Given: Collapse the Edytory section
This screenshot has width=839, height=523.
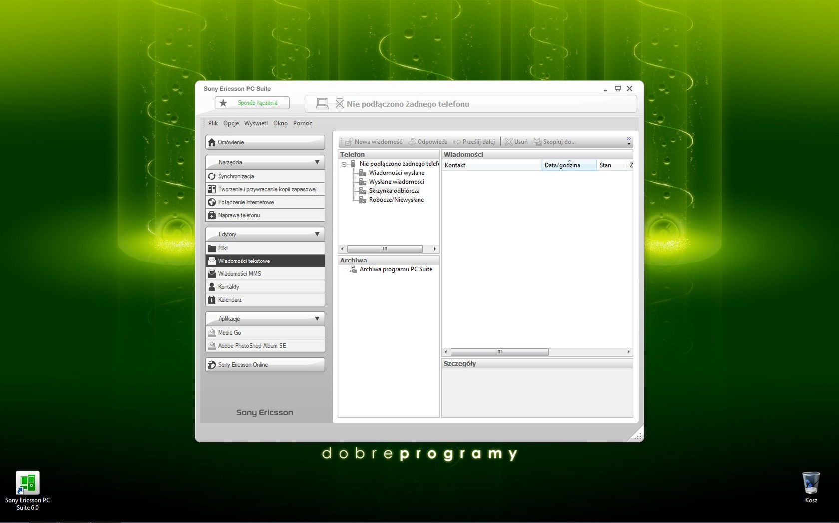Looking at the screenshot, I should tap(317, 234).
